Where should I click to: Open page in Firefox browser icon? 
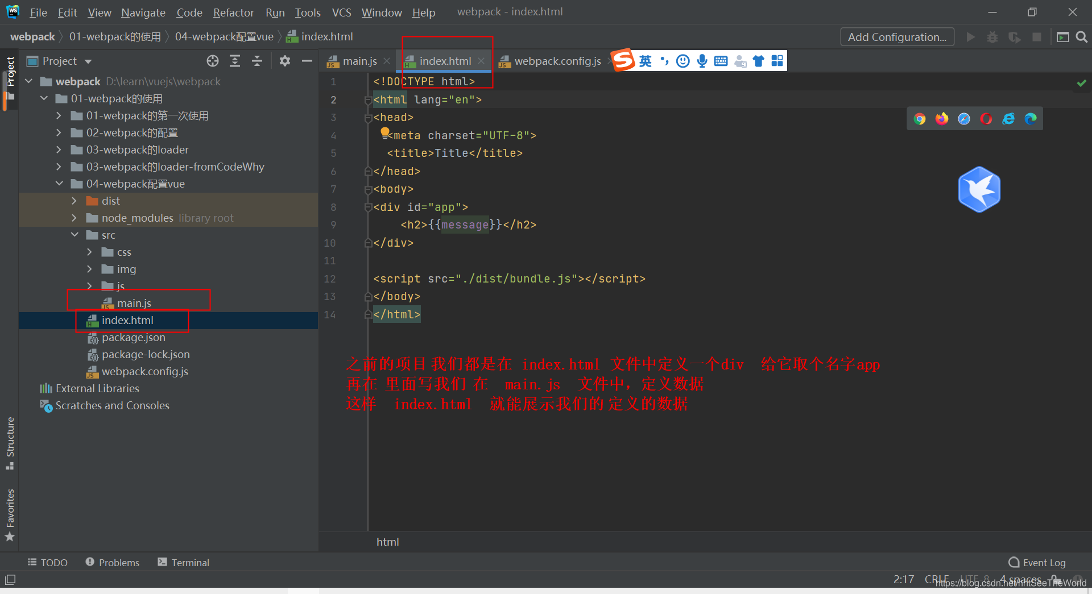(942, 118)
